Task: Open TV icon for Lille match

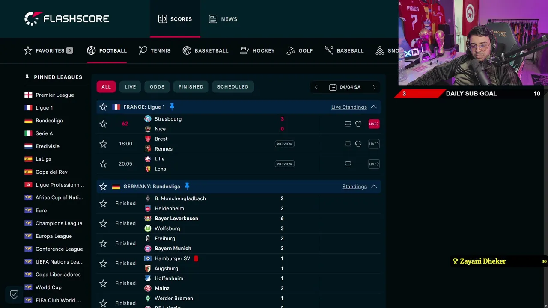Action: pyautogui.click(x=348, y=164)
